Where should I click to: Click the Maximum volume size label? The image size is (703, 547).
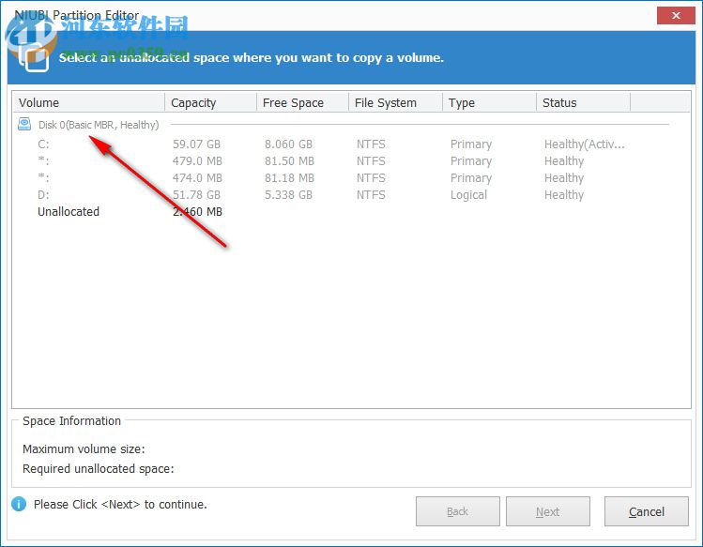(84, 448)
